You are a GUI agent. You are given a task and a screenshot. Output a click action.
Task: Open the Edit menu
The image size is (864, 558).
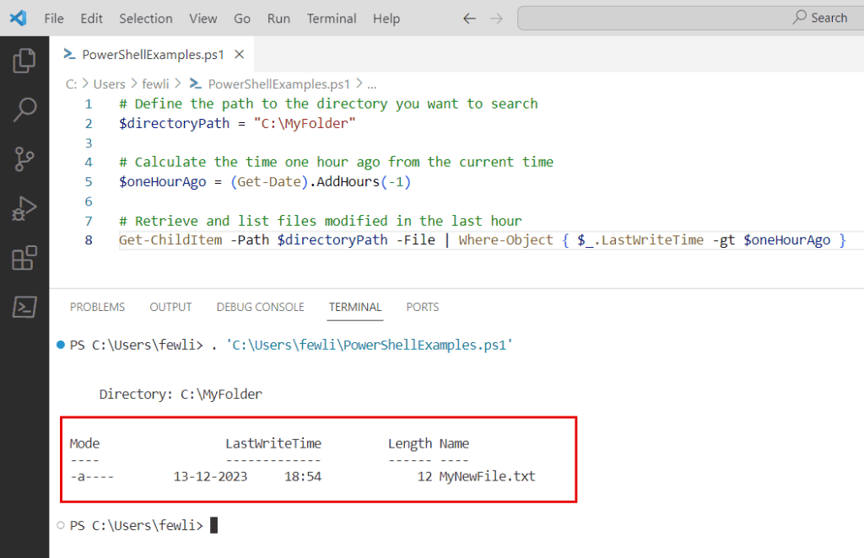(91, 19)
